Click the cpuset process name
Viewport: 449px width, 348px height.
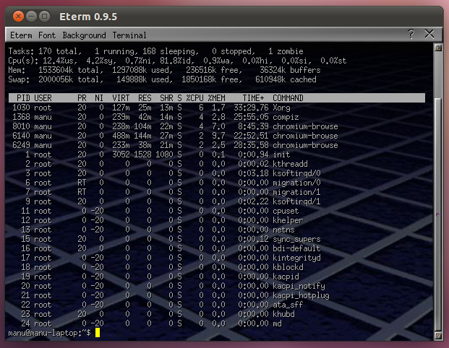click(x=286, y=211)
